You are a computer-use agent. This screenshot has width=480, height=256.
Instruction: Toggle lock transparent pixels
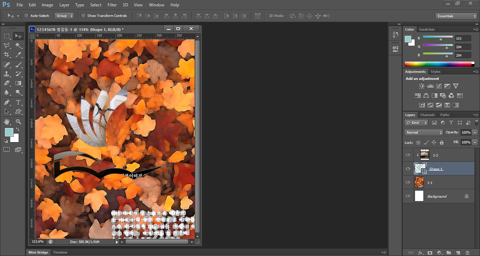tap(418, 142)
